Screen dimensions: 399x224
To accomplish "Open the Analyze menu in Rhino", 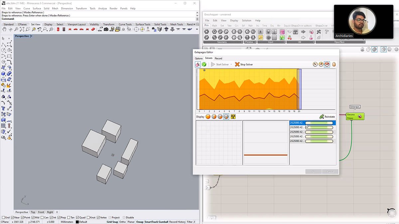I will [102, 8].
